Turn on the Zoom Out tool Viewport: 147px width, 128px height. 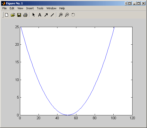click(x=67, y=15)
